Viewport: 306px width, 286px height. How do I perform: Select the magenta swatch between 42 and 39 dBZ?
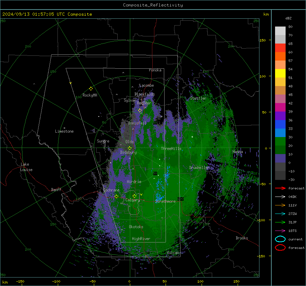[280, 107]
